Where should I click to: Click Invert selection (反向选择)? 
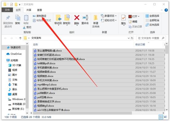click(152, 25)
